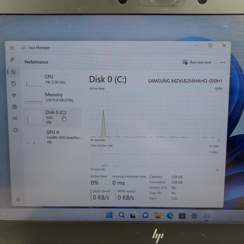
Task: Click the Performance page title
Action: pos(36,62)
